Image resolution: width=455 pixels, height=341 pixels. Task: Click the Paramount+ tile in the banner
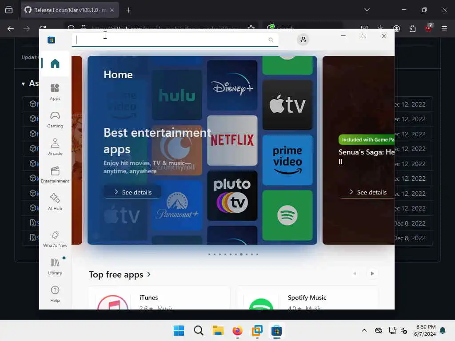177,206
